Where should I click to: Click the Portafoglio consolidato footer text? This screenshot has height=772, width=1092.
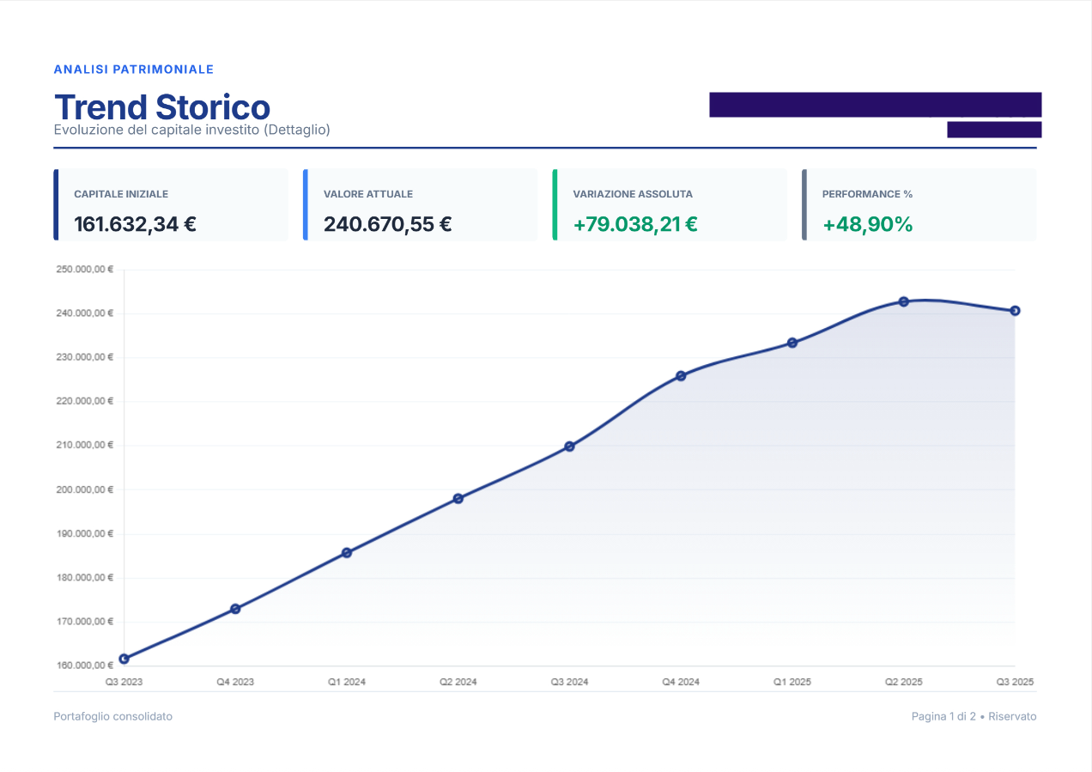(112, 716)
